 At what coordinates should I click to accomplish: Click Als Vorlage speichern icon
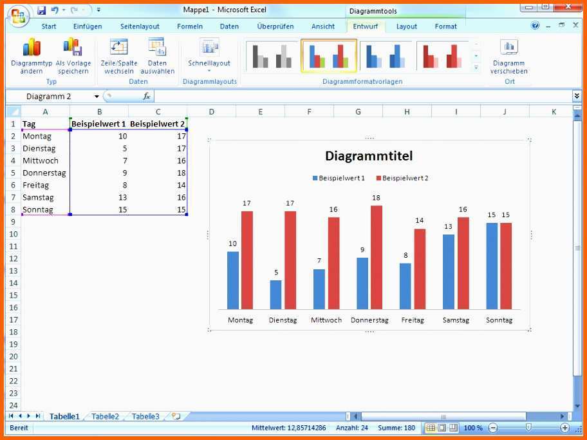73,48
